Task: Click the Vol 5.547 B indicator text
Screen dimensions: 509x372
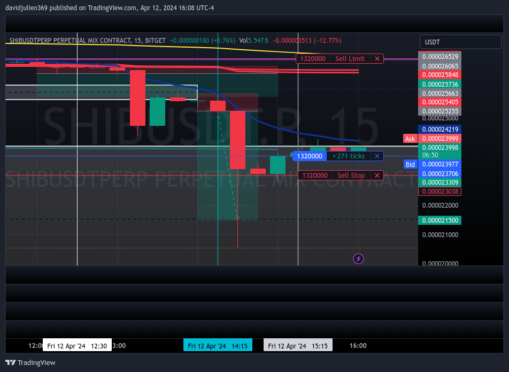Action: pos(253,41)
